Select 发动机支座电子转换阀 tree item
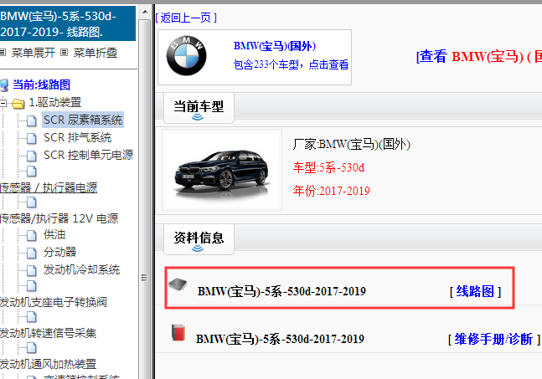Viewport: 542px width, 379px height. (54, 302)
